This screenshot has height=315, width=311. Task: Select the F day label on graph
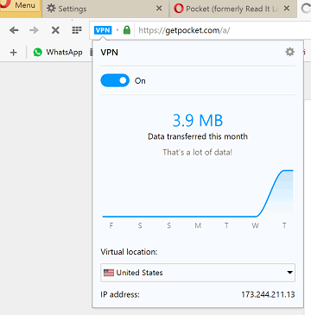coord(111,225)
